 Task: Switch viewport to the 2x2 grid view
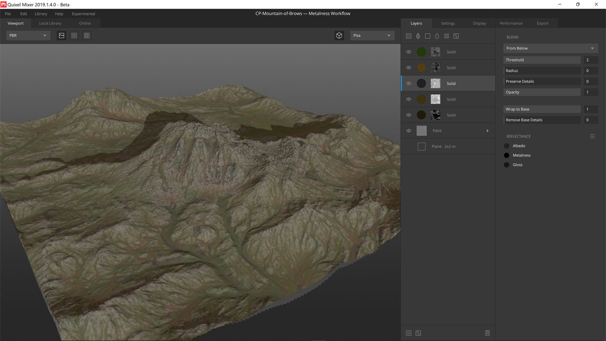point(74,36)
